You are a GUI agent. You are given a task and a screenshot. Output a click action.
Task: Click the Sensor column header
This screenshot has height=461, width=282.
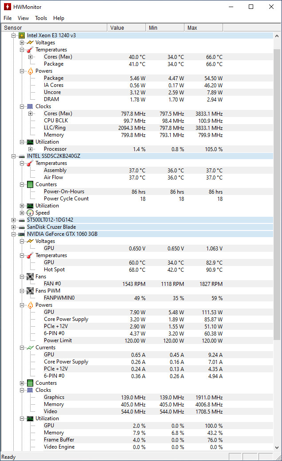pos(54,27)
